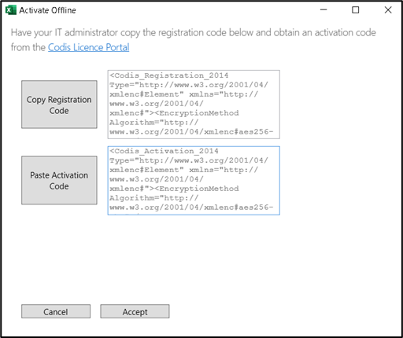Screen dimensions: 403x338
Task: Minimize the Activate Offline window
Action: [x=324, y=10]
